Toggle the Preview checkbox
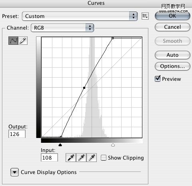 point(158,79)
